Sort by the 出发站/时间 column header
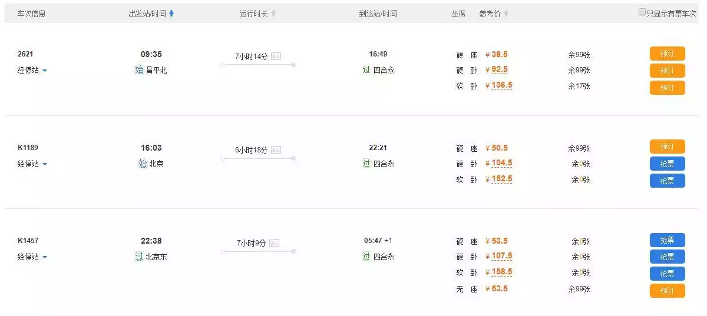The image size is (707, 316). click(147, 14)
